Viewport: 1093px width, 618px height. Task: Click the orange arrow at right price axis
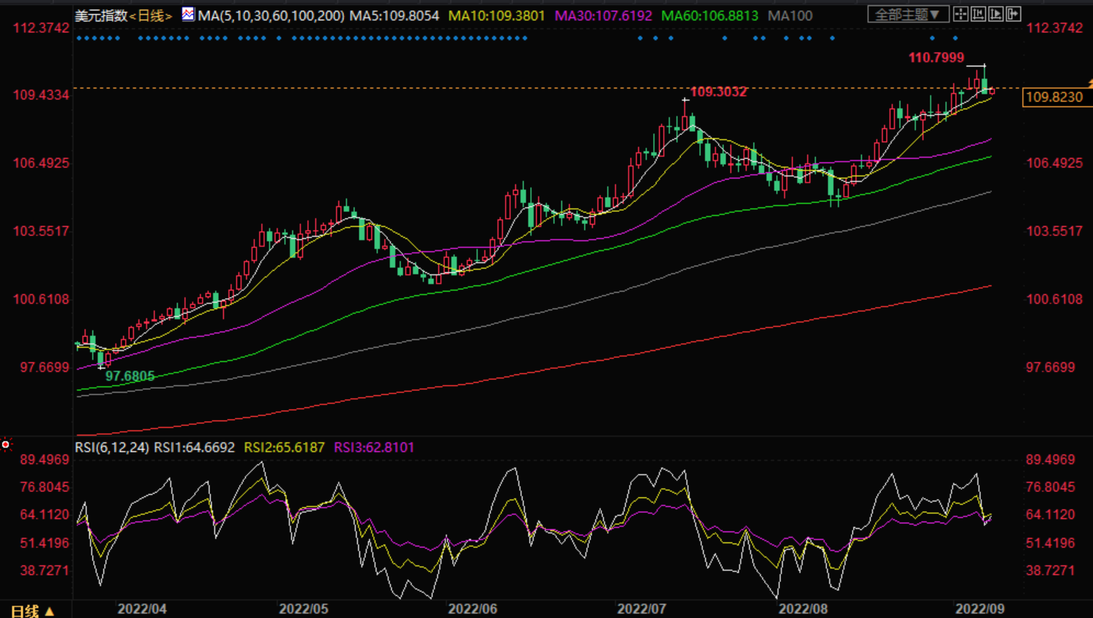pyautogui.click(x=1089, y=83)
